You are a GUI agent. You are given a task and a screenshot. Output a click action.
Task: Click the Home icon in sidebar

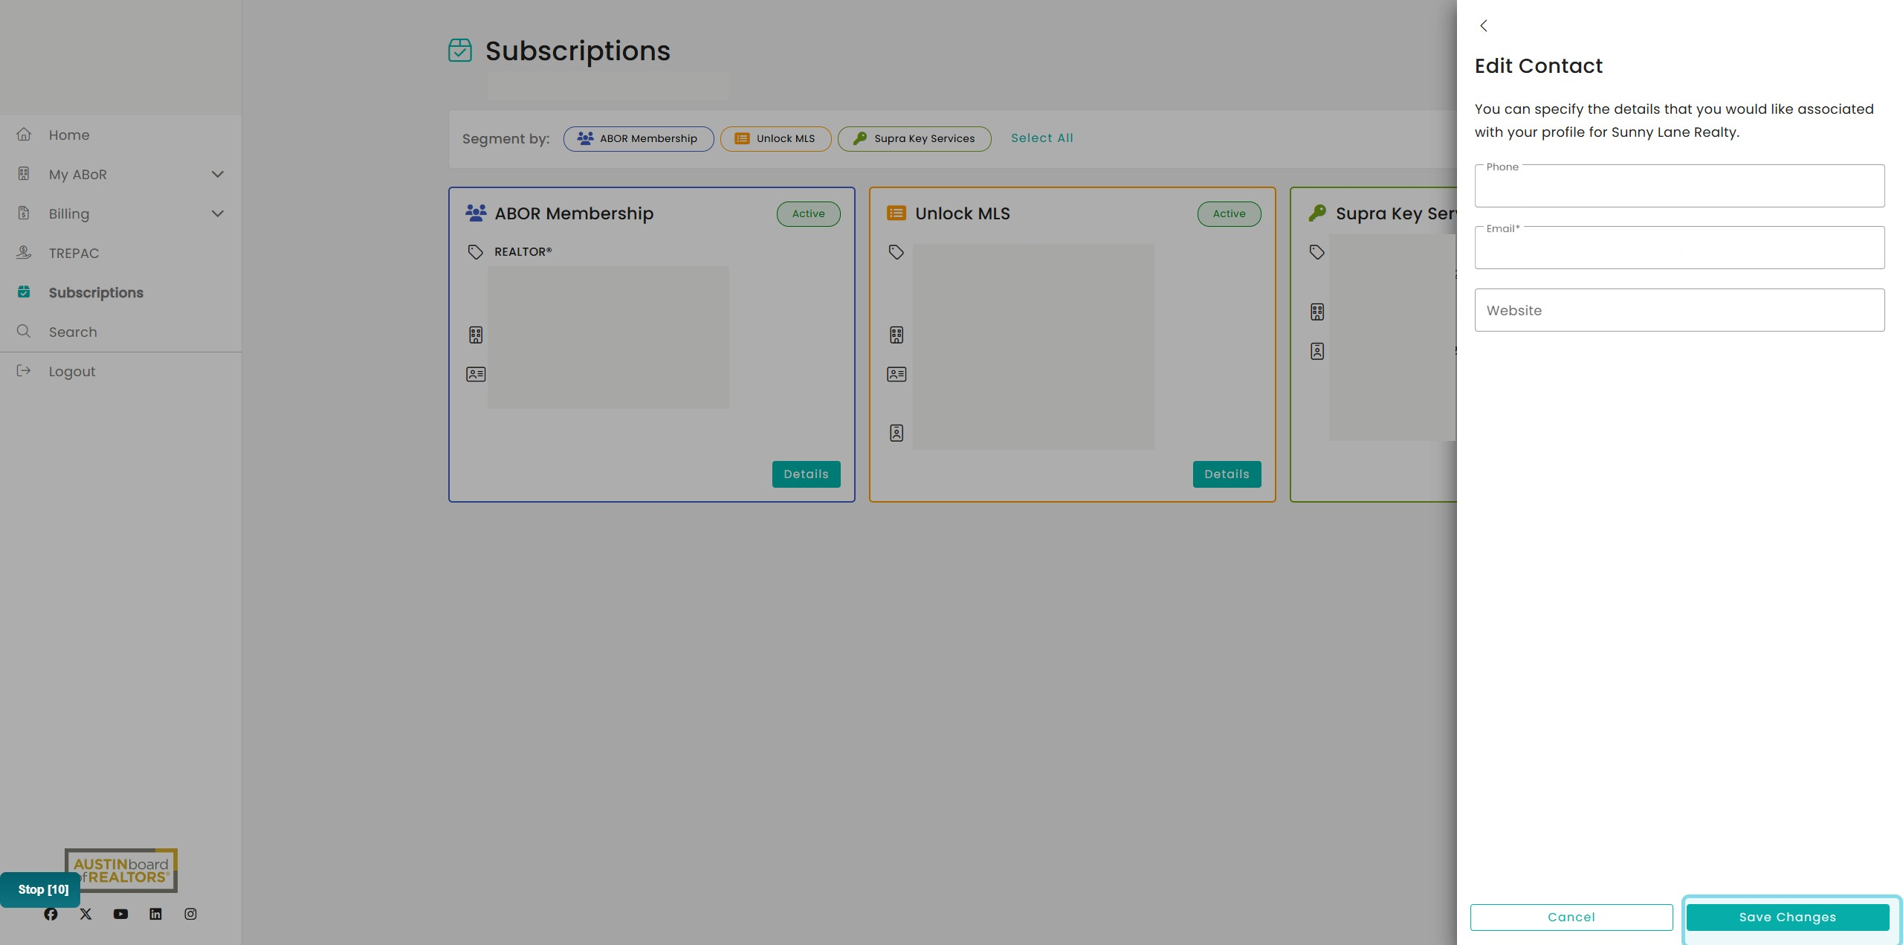[24, 135]
